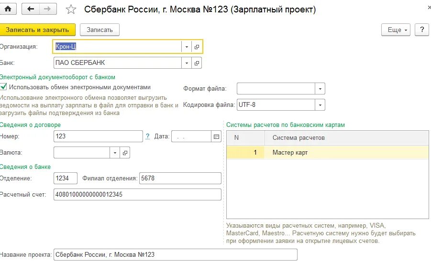
Task: Click the question mark hint link near Номер
Action: 148,136
